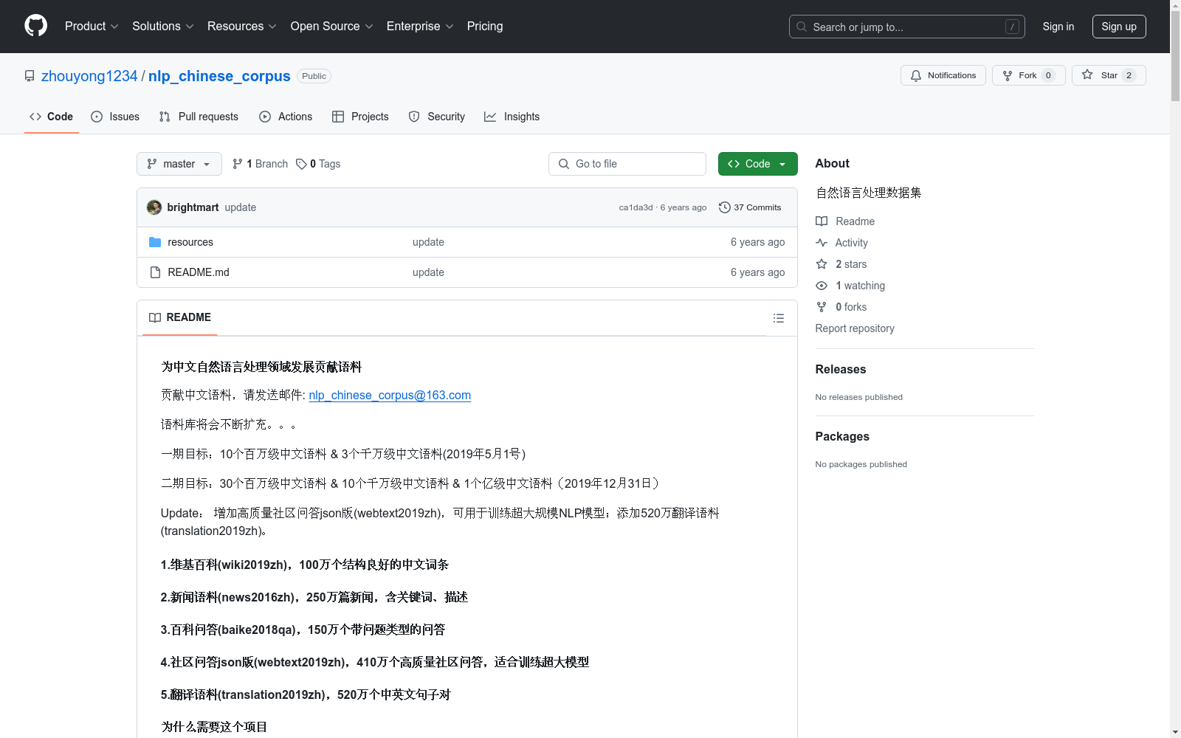Open update commit message in README.md row

click(x=428, y=272)
